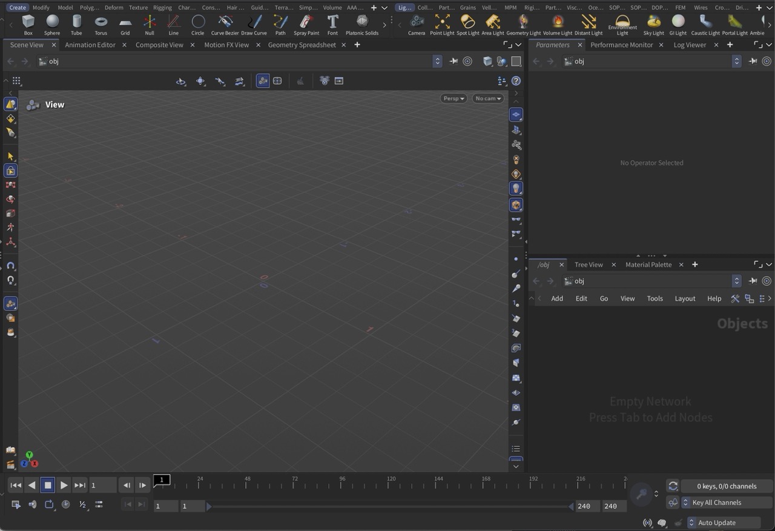Create a Circle from the shelf
The width and height of the screenshot is (775, 531).
[x=198, y=25]
